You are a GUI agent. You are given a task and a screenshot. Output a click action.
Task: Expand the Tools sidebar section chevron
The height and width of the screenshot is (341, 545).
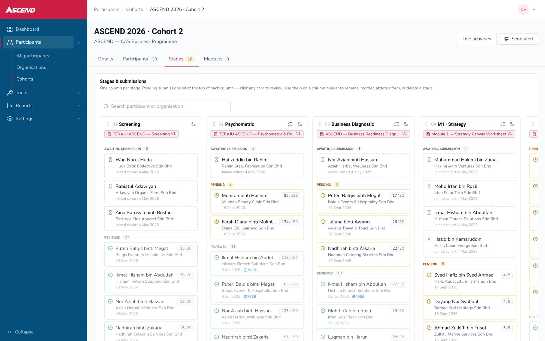pos(79,93)
